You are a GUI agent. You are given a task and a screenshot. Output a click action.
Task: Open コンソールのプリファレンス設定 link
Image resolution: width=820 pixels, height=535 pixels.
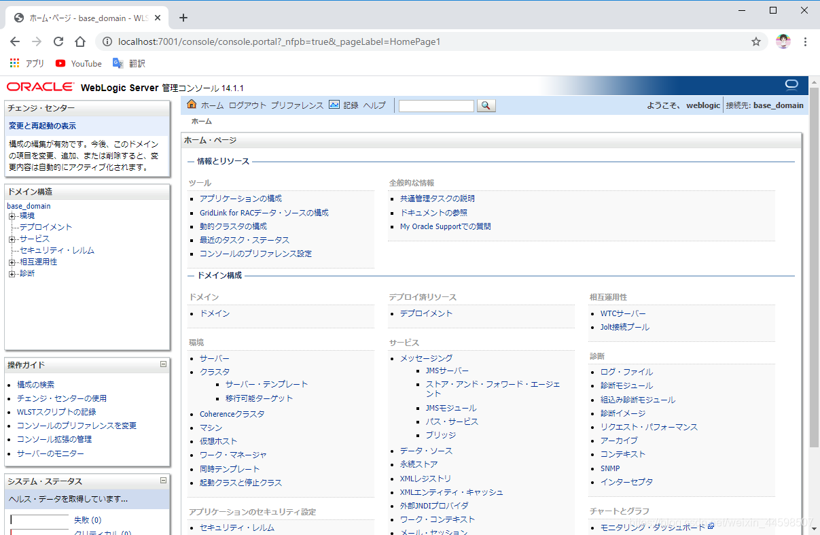coord(255,254)
